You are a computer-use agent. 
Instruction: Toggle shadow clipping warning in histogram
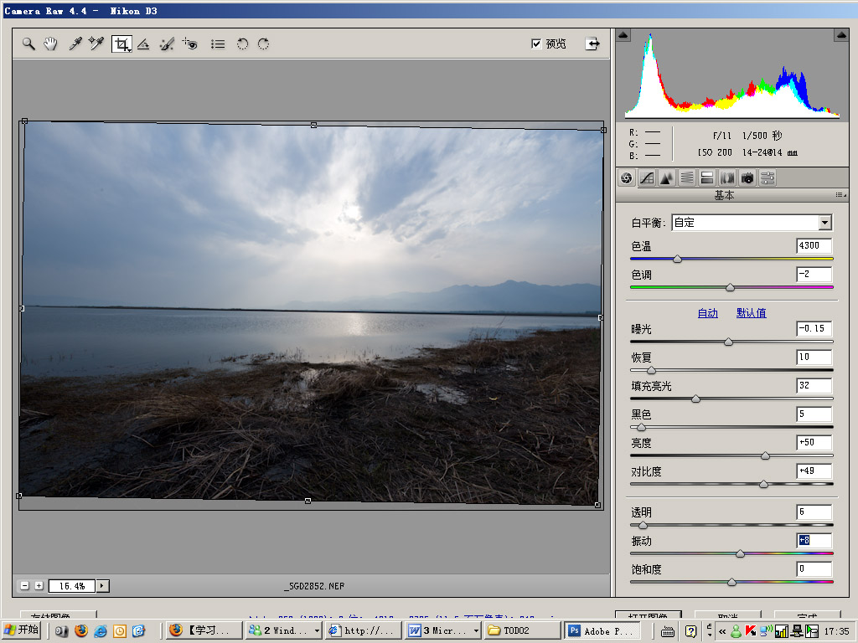point(623,35)
